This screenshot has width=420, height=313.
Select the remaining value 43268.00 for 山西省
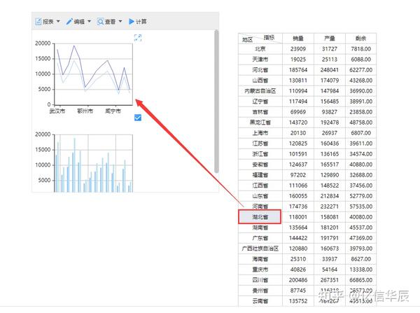pos(360,81)
